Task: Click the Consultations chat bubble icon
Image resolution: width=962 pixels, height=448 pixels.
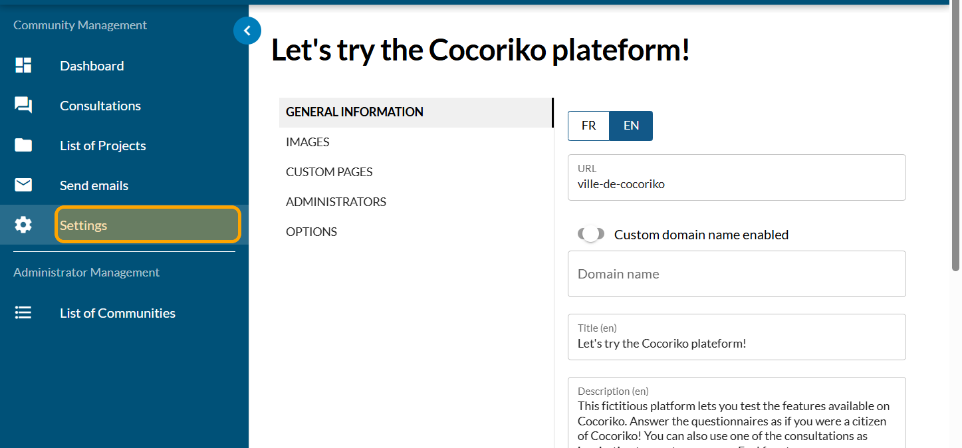Action: coord(23,105)
